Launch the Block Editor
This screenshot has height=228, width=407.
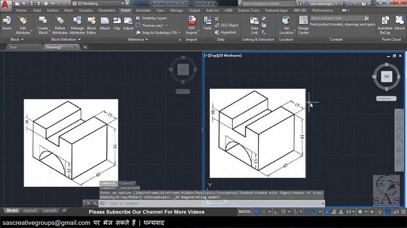[x=92, y=25]
